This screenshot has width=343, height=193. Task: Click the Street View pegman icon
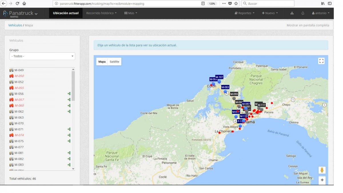[x=322, y=170]
